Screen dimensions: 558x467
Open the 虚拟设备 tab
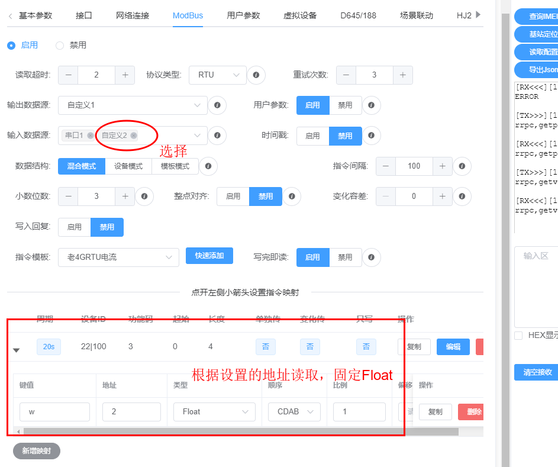coord(300,15)
